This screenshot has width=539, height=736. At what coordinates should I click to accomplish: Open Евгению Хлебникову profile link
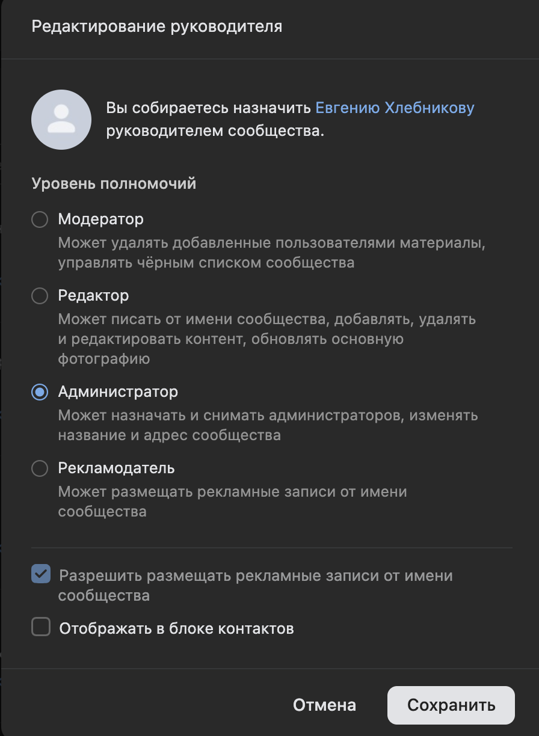(x=395, y=108)
